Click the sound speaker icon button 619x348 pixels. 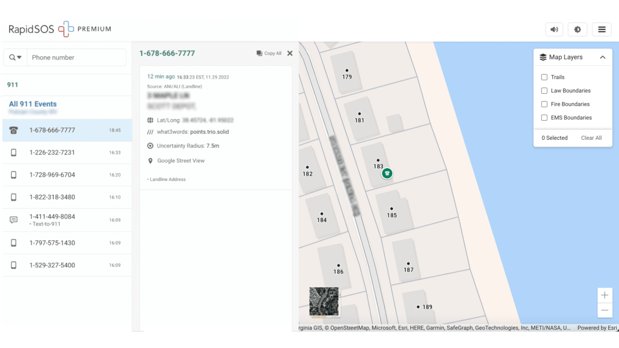pyautogui.click(x=554, y=29)
